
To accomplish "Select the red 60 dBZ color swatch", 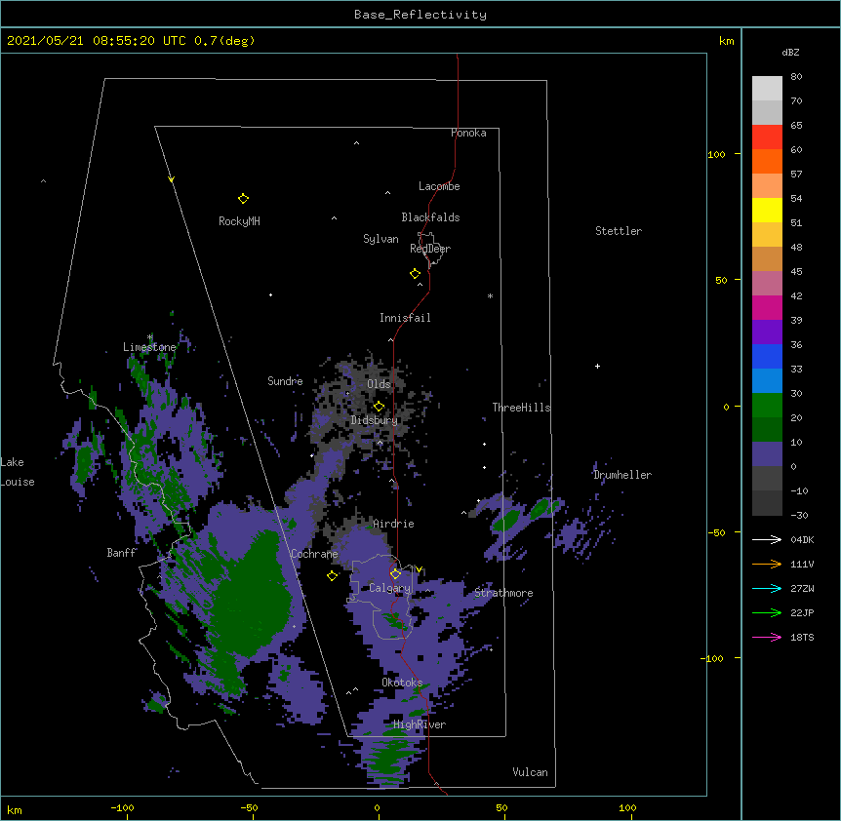I will (x=767, y=137).
